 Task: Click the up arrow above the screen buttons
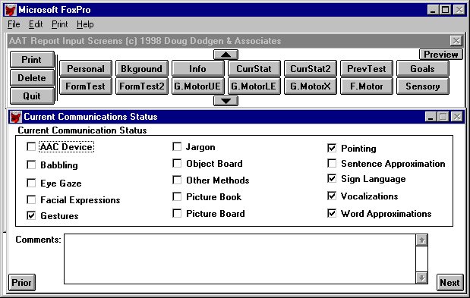pyautogui.click(x=226, y=55)
